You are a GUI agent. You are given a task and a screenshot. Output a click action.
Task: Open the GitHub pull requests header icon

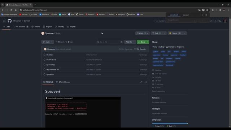point(215,21)
